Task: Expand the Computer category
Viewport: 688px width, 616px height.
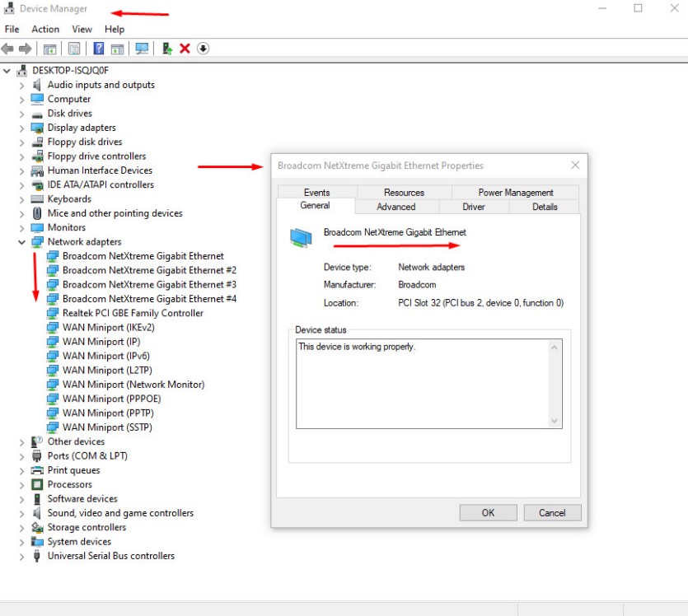Action: [x=21, y=99]
